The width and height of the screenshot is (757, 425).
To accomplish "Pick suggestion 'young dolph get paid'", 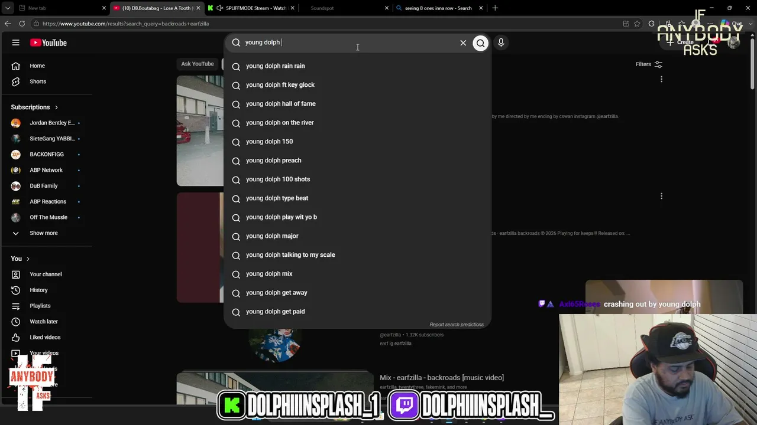I will [x=357, y=312].
